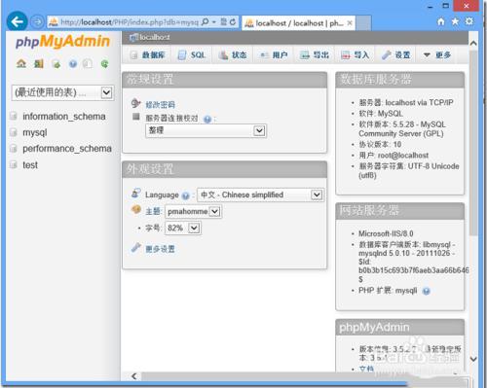
Task: Click the 文档 link under phpMyAdmin panel
Action: coord(366,369)
